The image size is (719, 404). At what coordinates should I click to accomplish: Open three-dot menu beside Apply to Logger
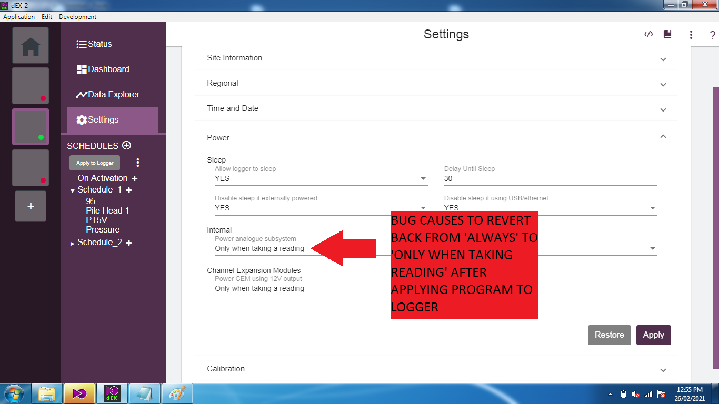point(138,163)
